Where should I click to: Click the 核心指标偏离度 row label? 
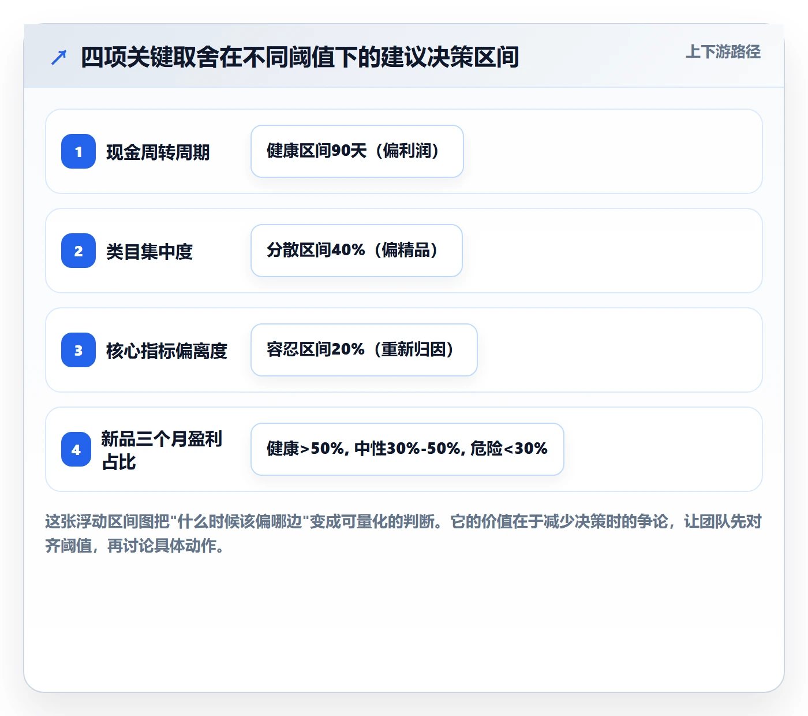coord(167,351)
